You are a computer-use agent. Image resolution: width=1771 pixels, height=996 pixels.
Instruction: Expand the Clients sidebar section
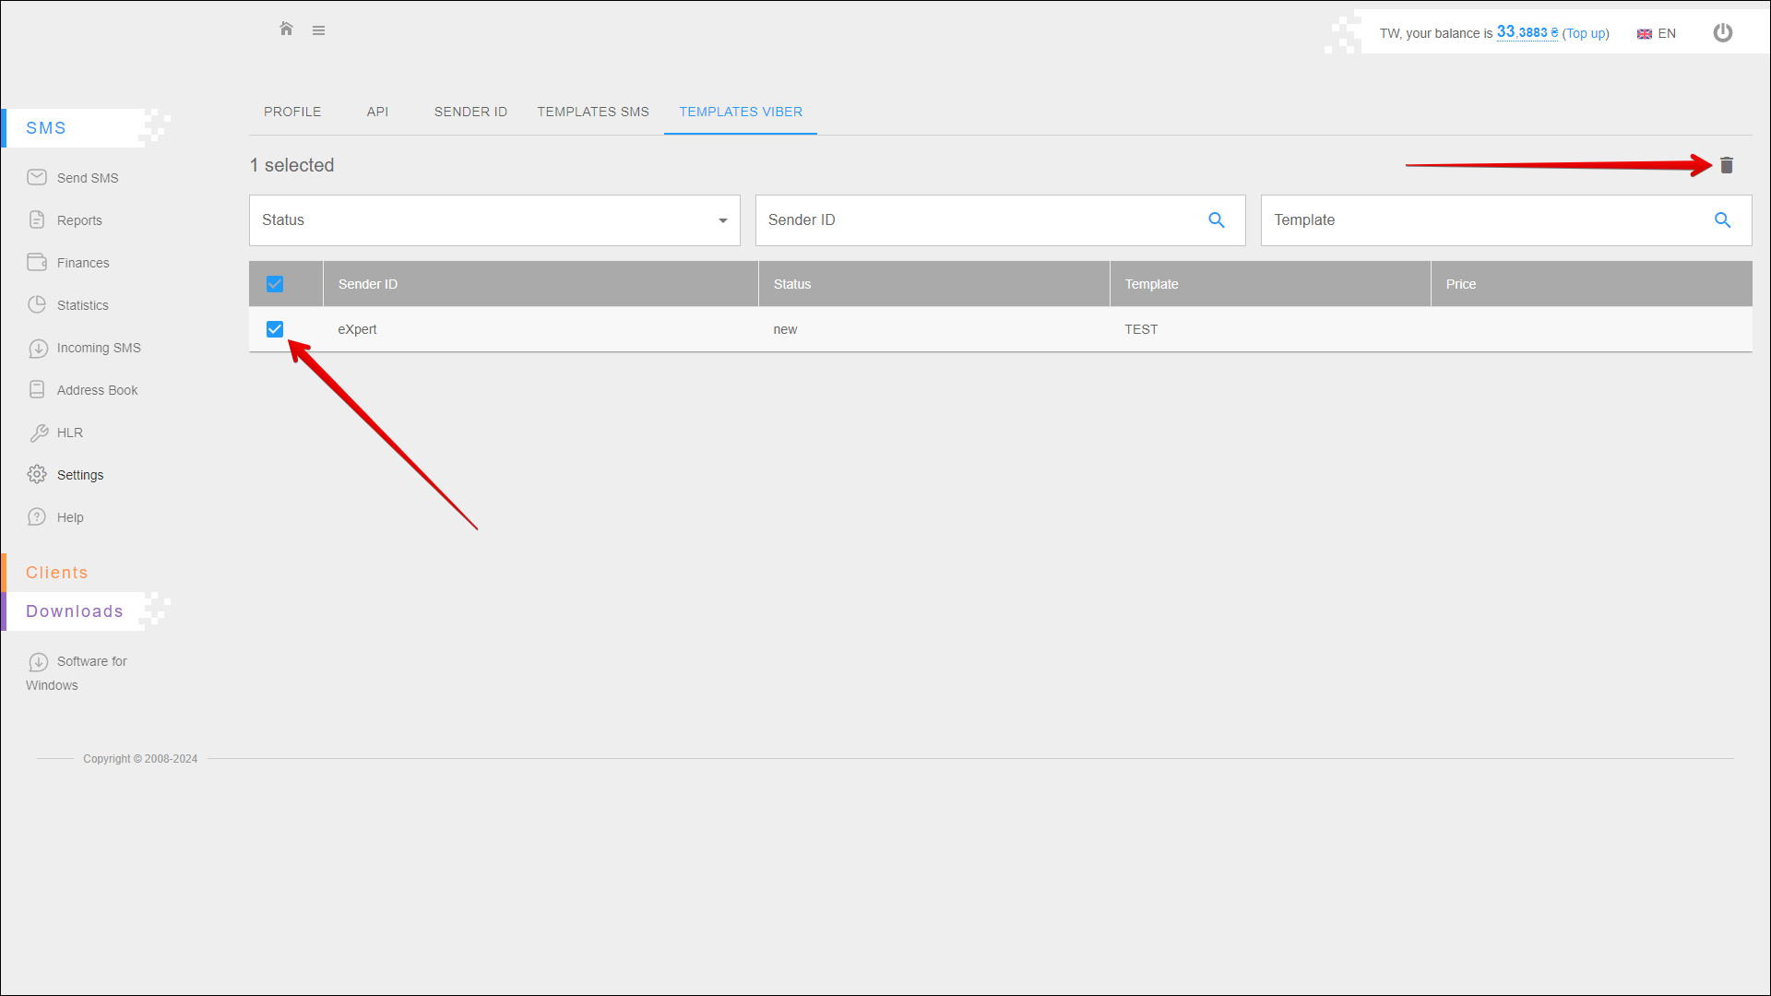pos(57,573)
